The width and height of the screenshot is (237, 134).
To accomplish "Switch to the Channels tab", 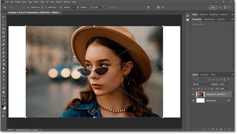I will pos(204,75).
